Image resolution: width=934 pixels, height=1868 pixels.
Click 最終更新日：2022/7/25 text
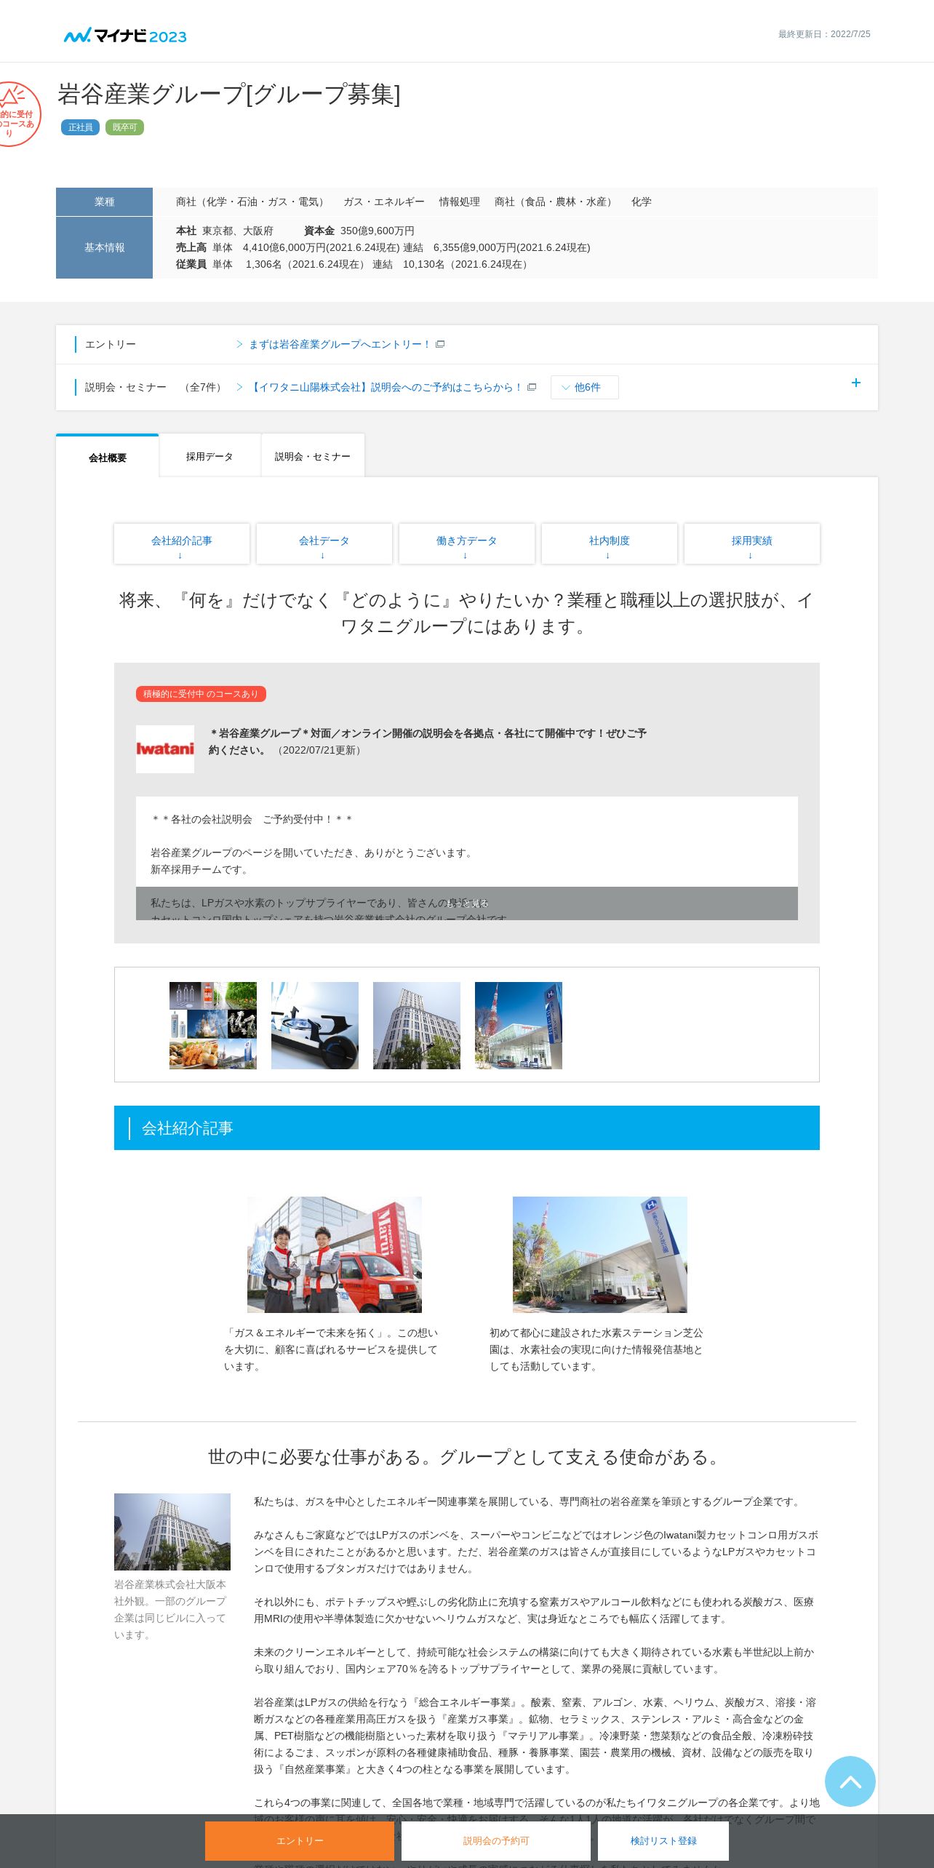click(824, 34)
